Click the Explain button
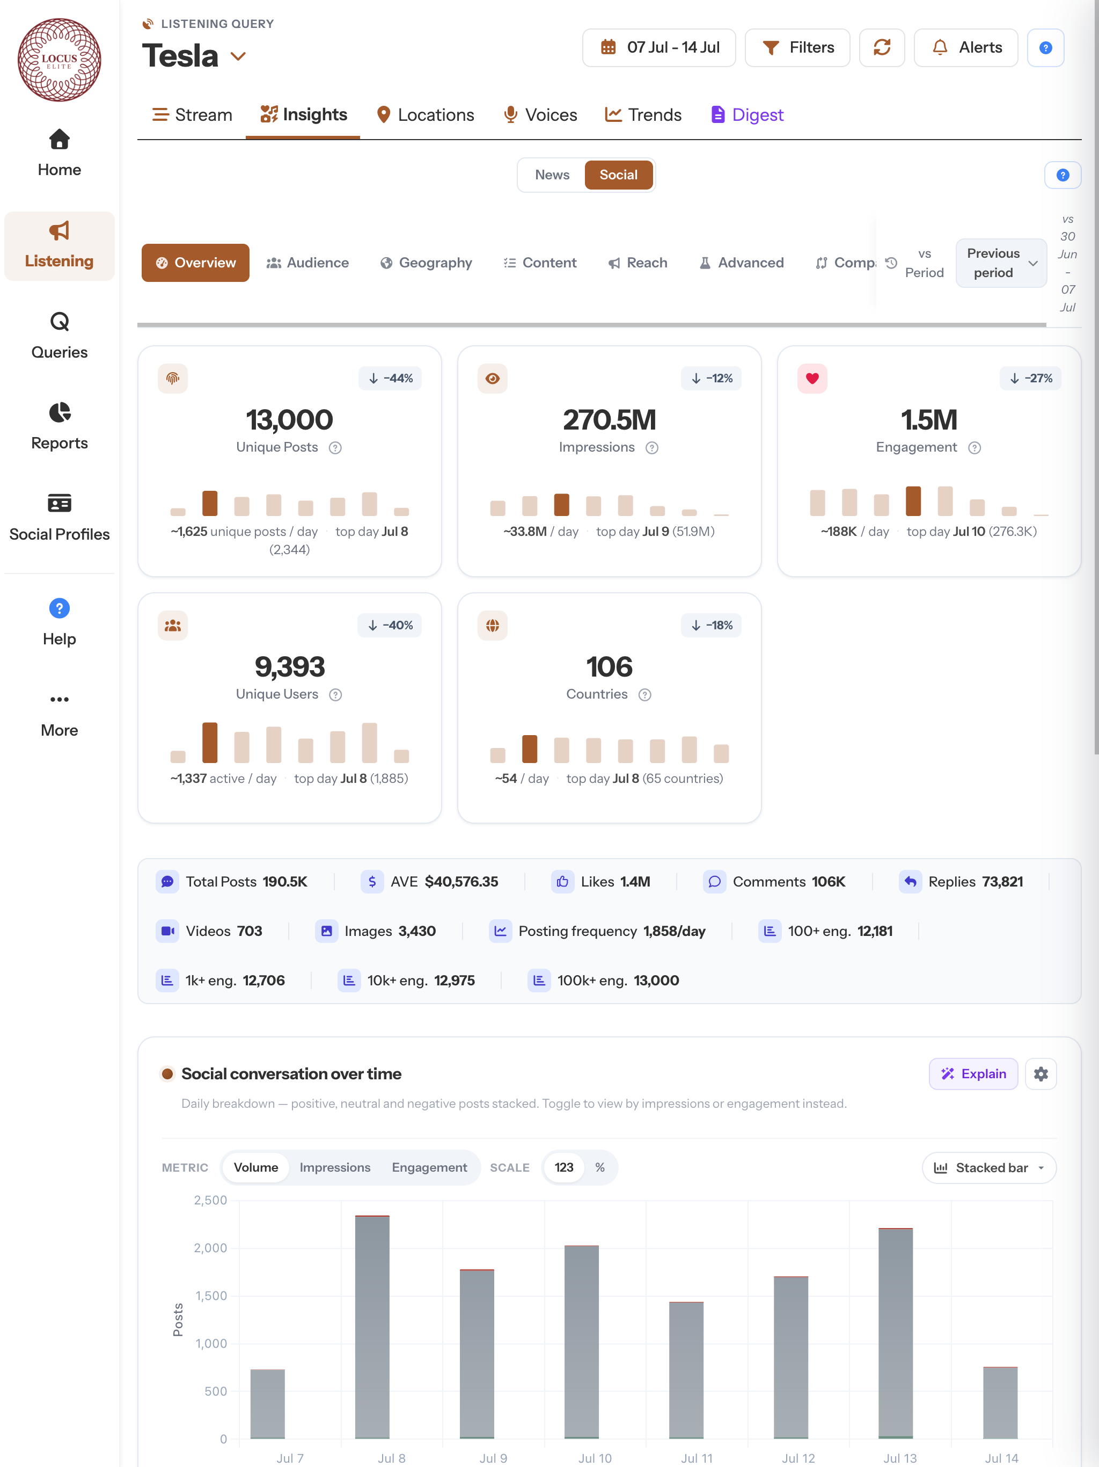This screenshot has height=1467, width=1099. click(973, 1074)
